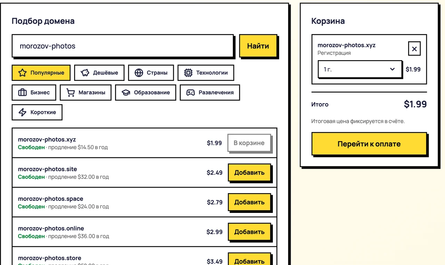445x265 pixels.
Task: Click the Найти search button
Action: point(258,46)
